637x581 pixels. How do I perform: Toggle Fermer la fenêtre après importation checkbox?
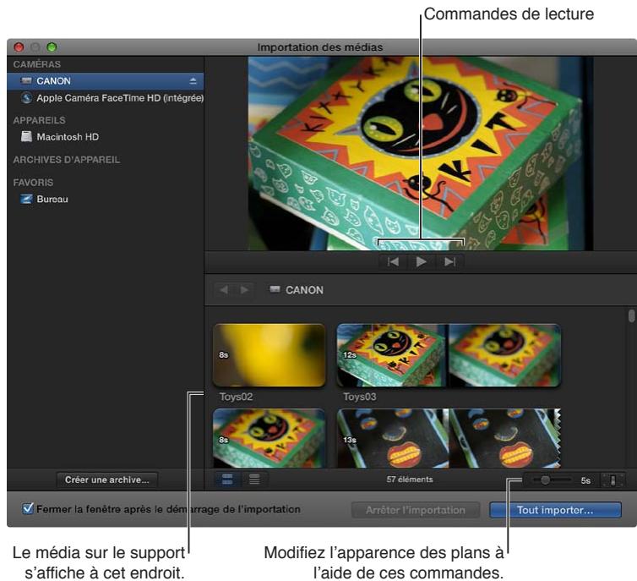28,508
